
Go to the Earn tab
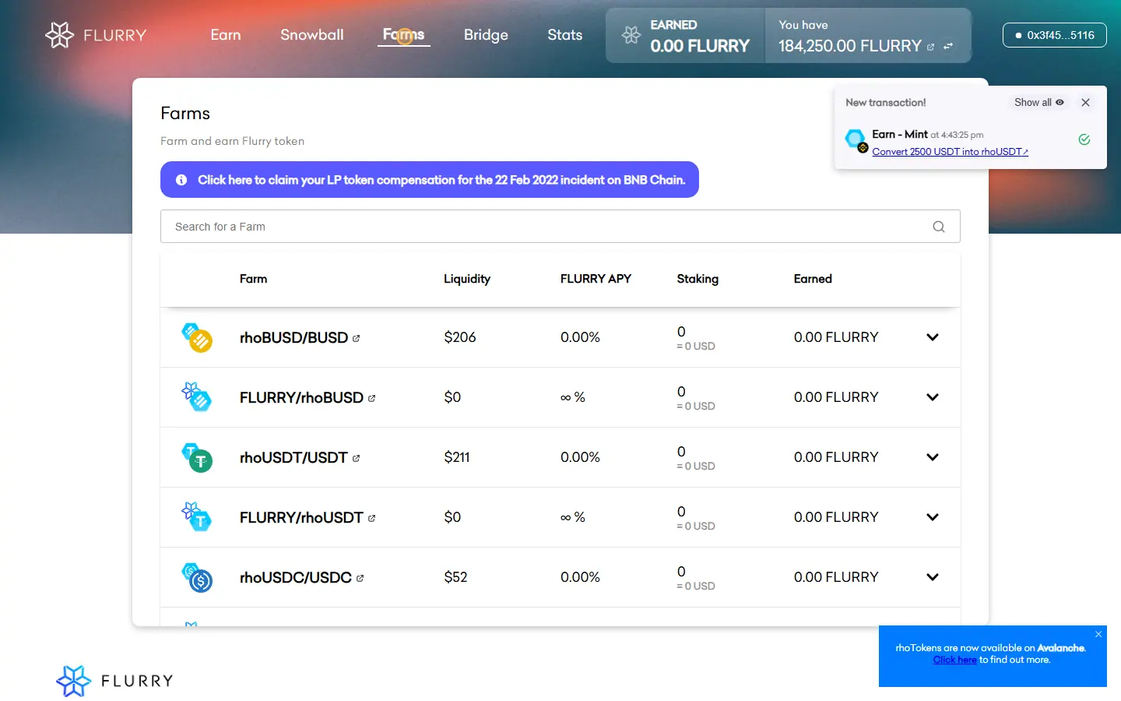pos(226,35)
